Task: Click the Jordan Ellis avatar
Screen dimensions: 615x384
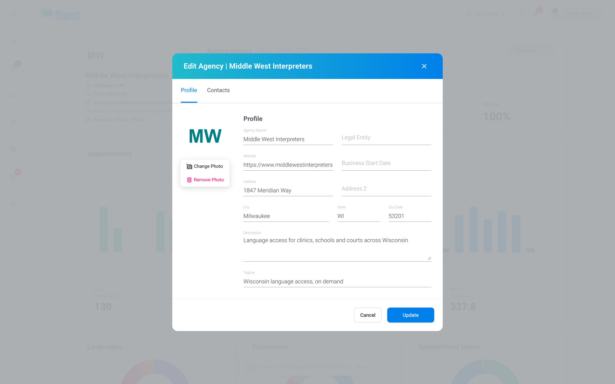Action: click(x=555, y=14)
